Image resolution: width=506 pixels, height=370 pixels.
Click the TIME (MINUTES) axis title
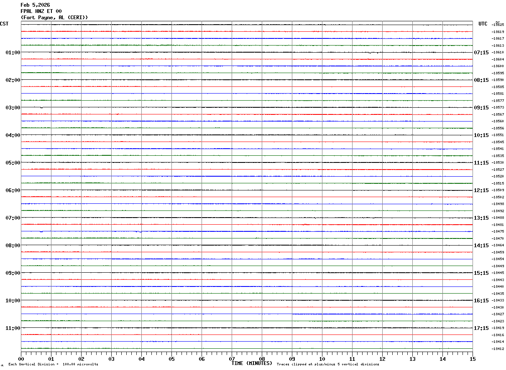pos(252,363)
